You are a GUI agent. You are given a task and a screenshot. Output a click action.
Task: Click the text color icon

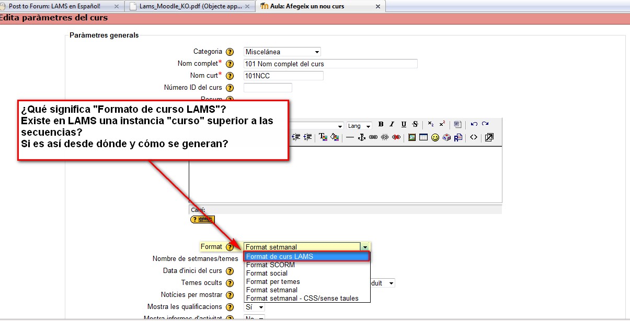323,137
